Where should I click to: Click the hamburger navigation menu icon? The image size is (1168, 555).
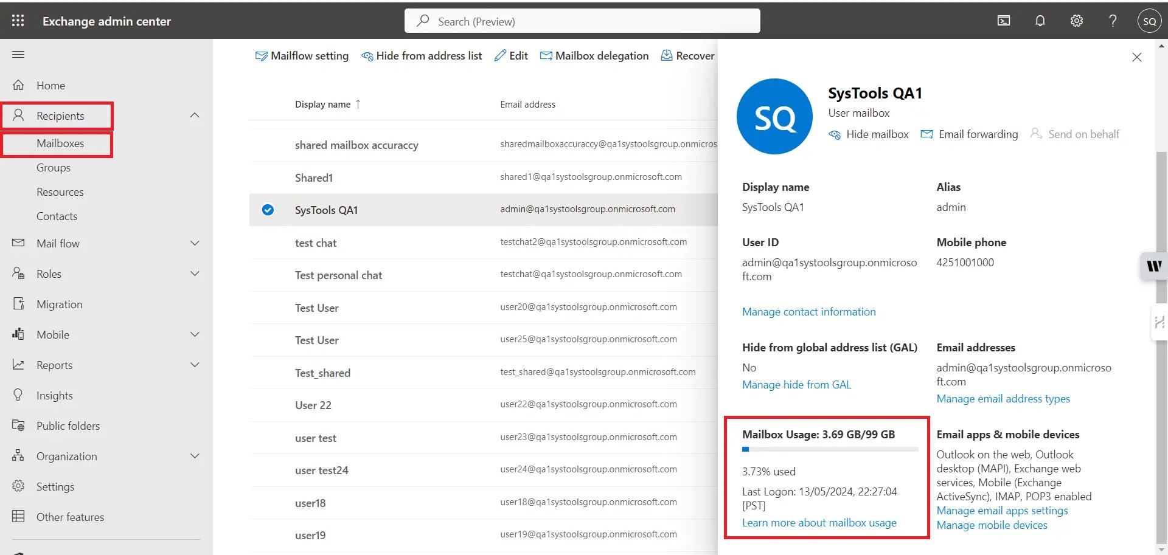click(x=18, y=55)
